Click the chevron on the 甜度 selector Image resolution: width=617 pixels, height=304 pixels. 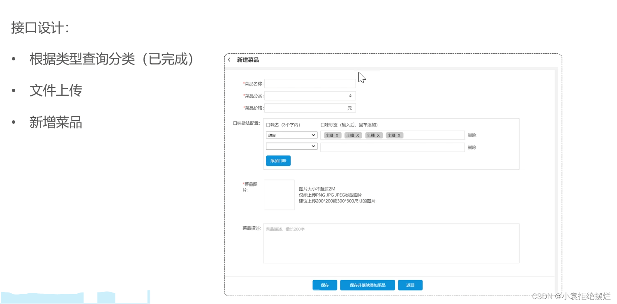314,135
